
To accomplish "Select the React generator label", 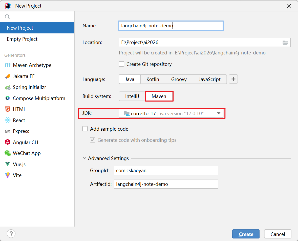I will (x=19, y=120).
